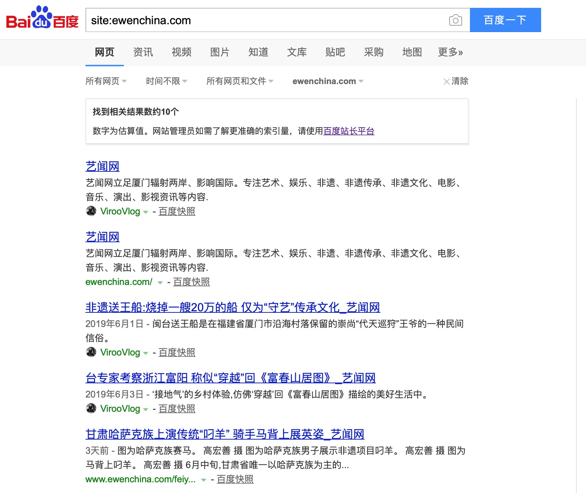Open the 图片 tab
The height and width of the screenshot is (493, 586).
click(x=220, y=52)
